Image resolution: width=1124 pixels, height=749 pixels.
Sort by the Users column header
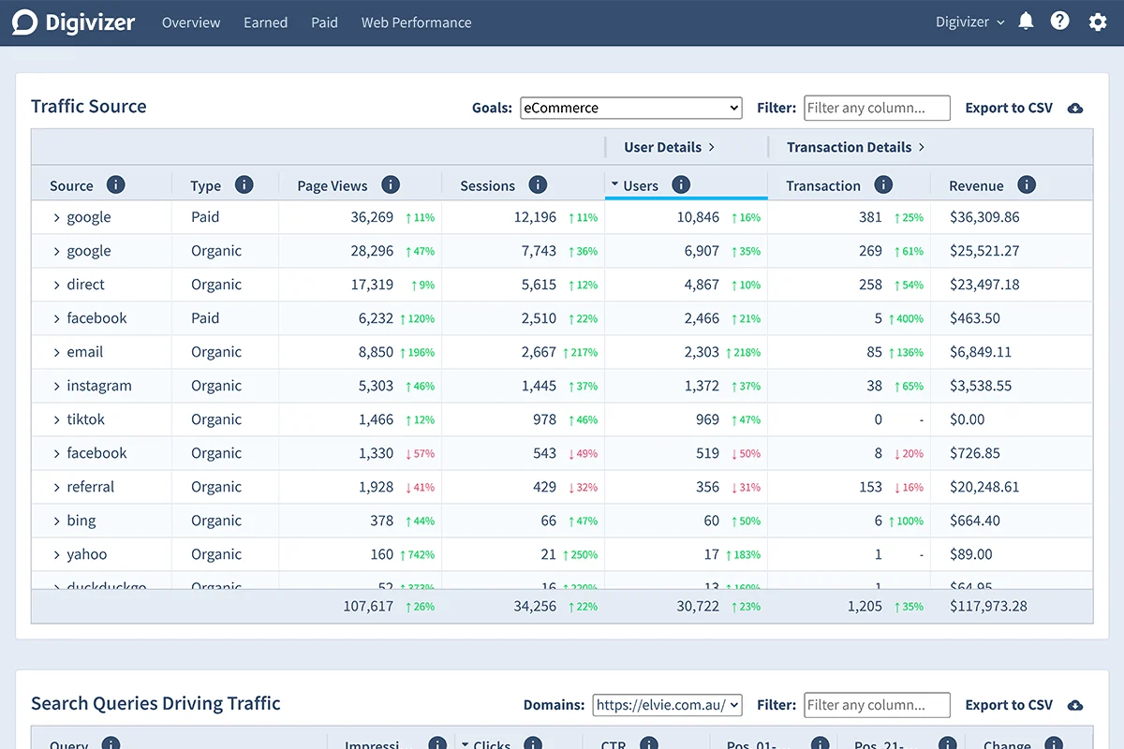click(641, 185)
